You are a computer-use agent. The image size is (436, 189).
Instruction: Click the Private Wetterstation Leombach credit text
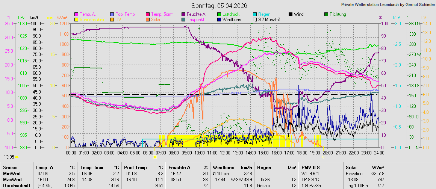(388, 5)
